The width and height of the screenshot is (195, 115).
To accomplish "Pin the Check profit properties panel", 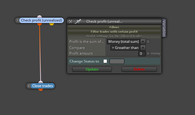I will point(78,22).
